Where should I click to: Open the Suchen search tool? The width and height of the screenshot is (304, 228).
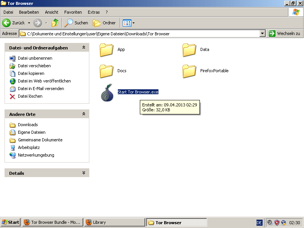click(76, 23)
